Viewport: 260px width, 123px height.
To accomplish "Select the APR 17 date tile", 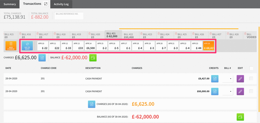I will (x=126, y=46).
